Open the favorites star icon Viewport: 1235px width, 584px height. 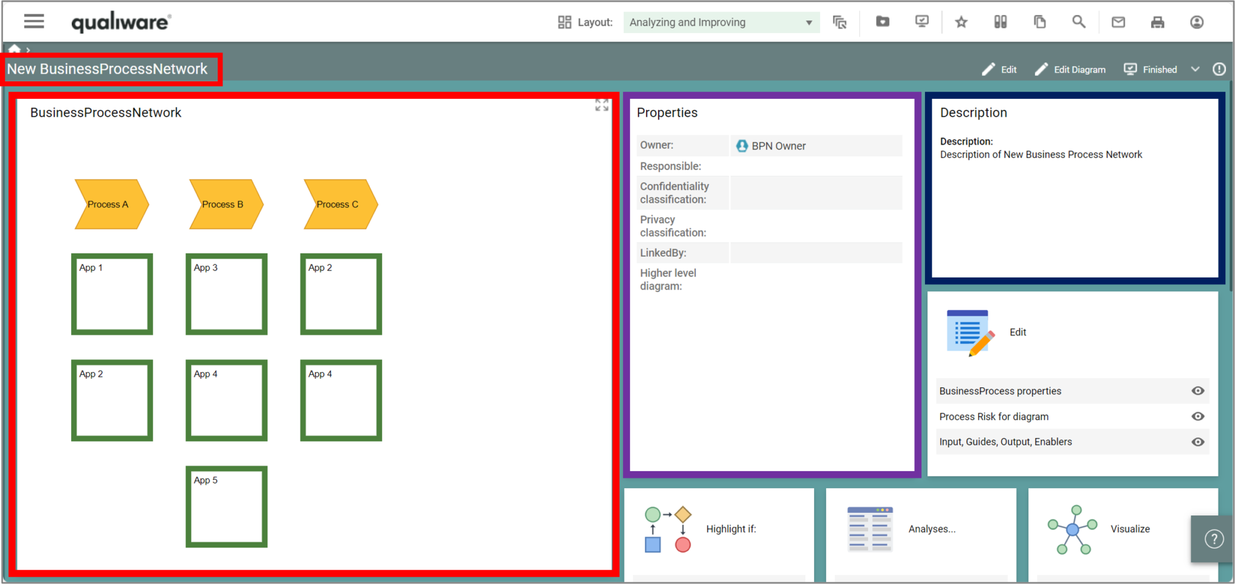pyautogui.click(x=961, y=22)
